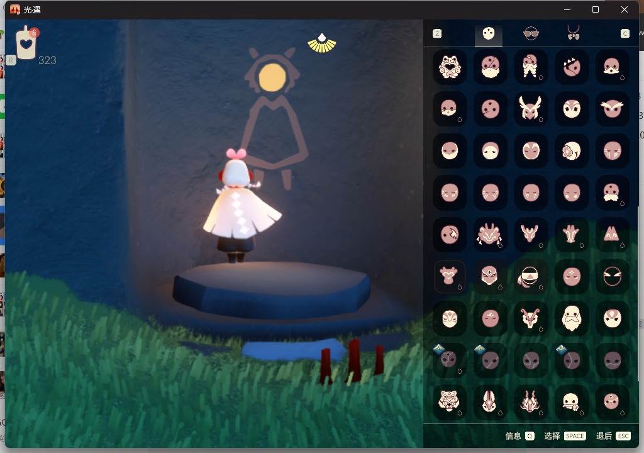This screenshot has width=644, height=453.
Task: Go to next category with C key icon
Action: click(625, 34)
